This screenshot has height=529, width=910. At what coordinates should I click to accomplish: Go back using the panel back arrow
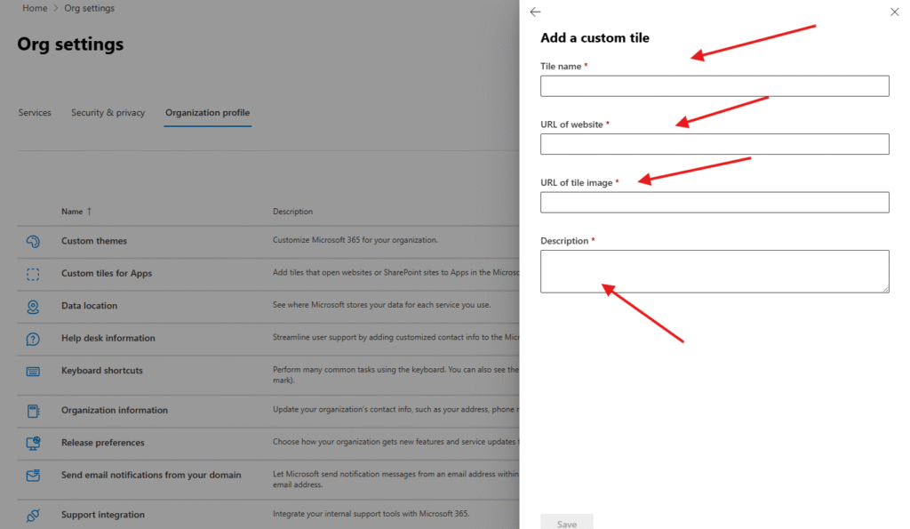[535, 12]
